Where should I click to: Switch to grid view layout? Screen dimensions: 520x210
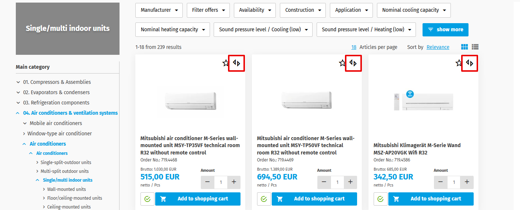tap(464, 47)
